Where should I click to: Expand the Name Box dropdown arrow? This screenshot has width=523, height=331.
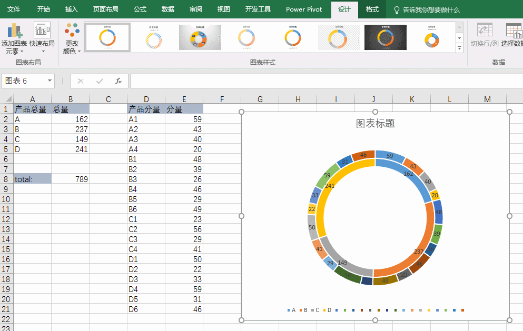(x=50, y=81)
